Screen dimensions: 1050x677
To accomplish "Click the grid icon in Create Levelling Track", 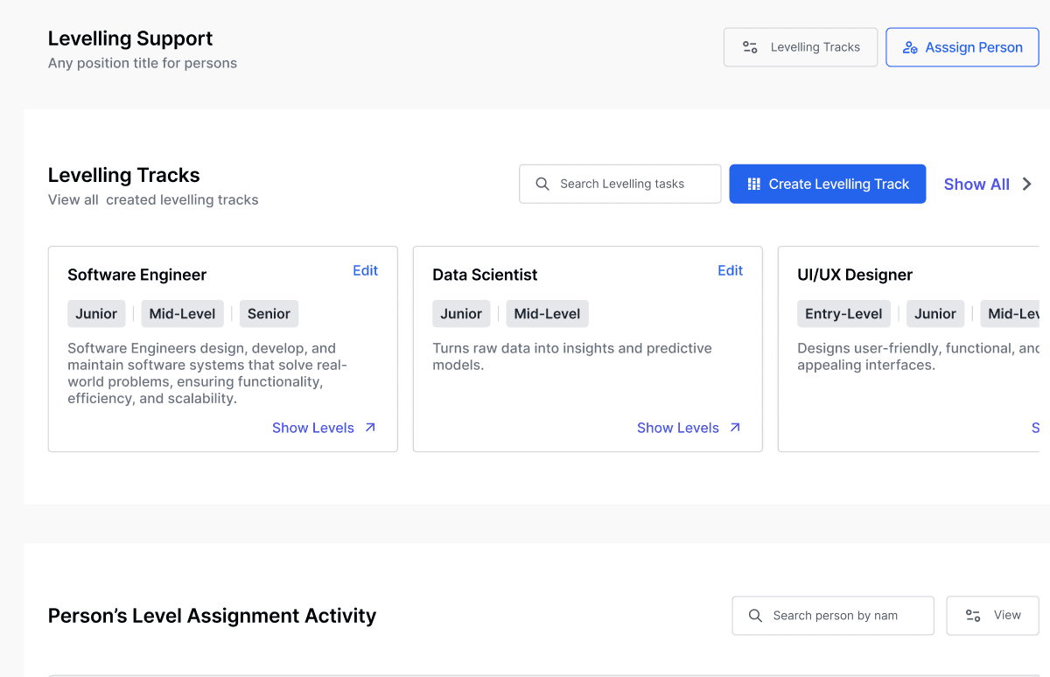I will pyautogui.click(x=753, y=184).
